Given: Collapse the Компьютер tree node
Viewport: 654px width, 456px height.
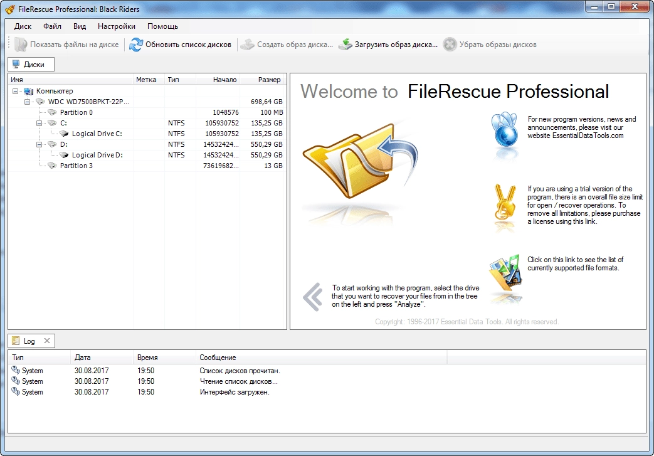Looking at the screenshot, I should pyautogui.click(x=16, y=91).
